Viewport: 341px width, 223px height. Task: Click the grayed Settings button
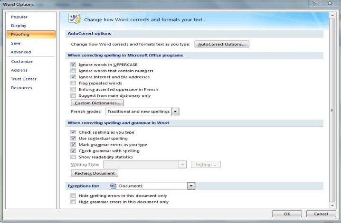(206, 165)
